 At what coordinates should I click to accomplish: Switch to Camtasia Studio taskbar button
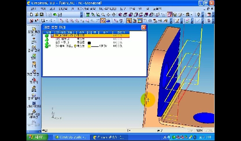70,137
